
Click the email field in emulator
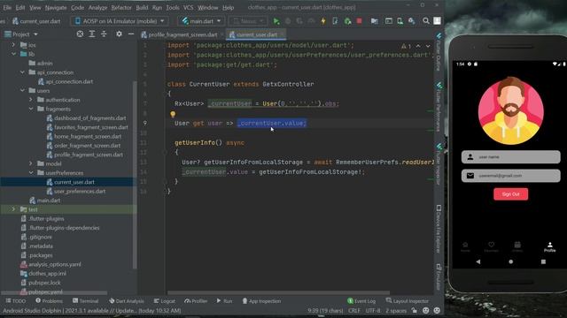(510, 176)
